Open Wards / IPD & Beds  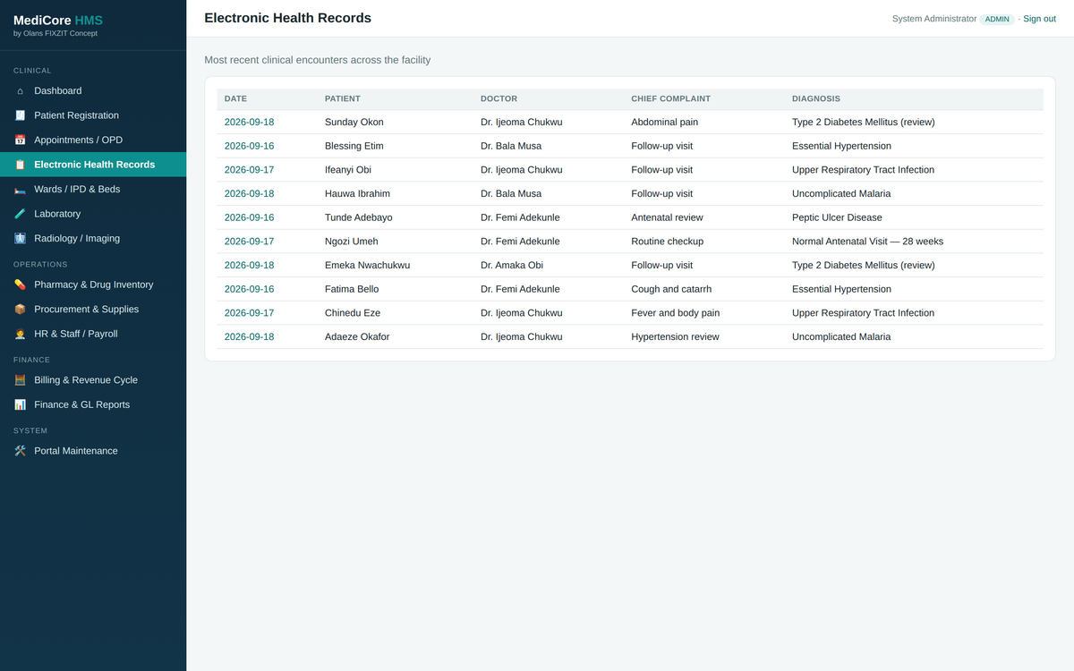93,189
